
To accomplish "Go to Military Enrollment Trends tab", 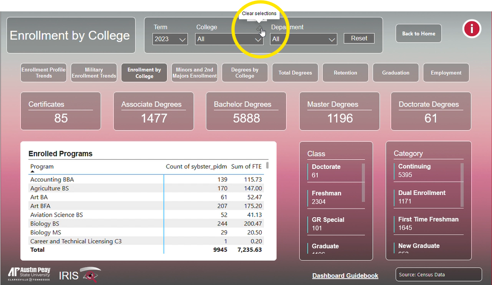I will coord(94,73).
